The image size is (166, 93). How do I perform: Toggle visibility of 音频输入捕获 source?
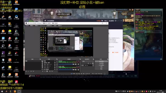click(55, 63)
